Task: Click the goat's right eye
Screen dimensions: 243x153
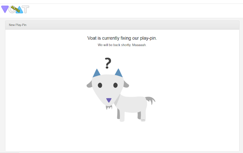Action: coord(115,85)
